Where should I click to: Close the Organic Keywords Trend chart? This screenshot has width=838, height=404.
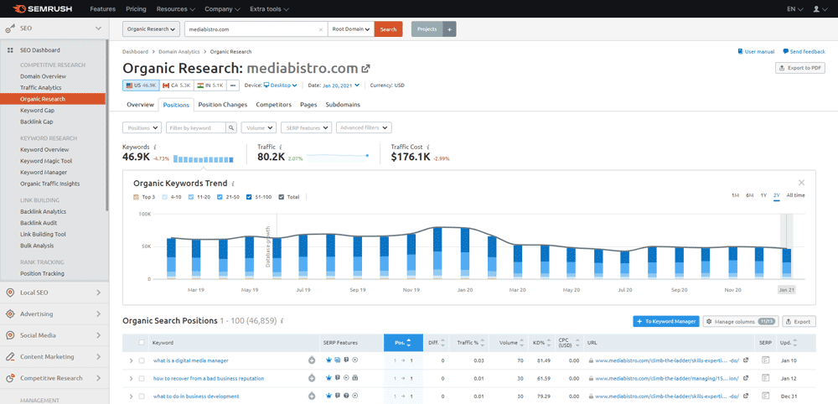[x=801, y=183]
